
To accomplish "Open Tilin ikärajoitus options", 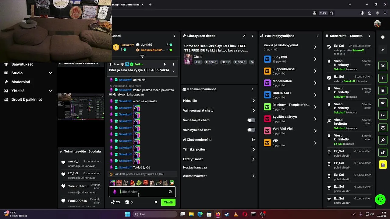I will pyautogui.click(x=219, y=149).
